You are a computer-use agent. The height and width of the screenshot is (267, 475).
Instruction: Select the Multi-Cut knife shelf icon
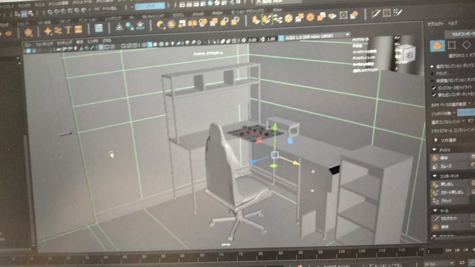pyautogui.click(x=375, y=14)
